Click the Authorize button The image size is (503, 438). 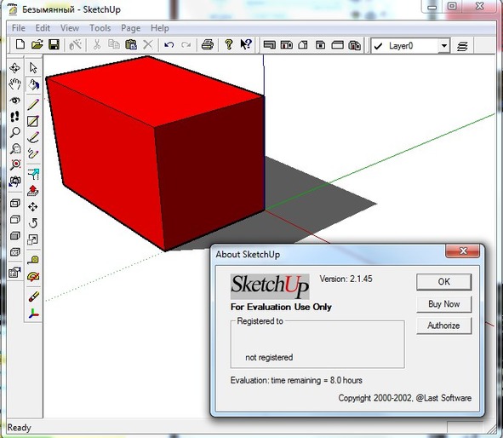pos(444,326)
